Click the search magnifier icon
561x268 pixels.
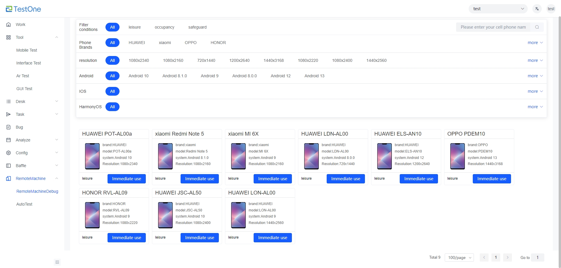537,27
